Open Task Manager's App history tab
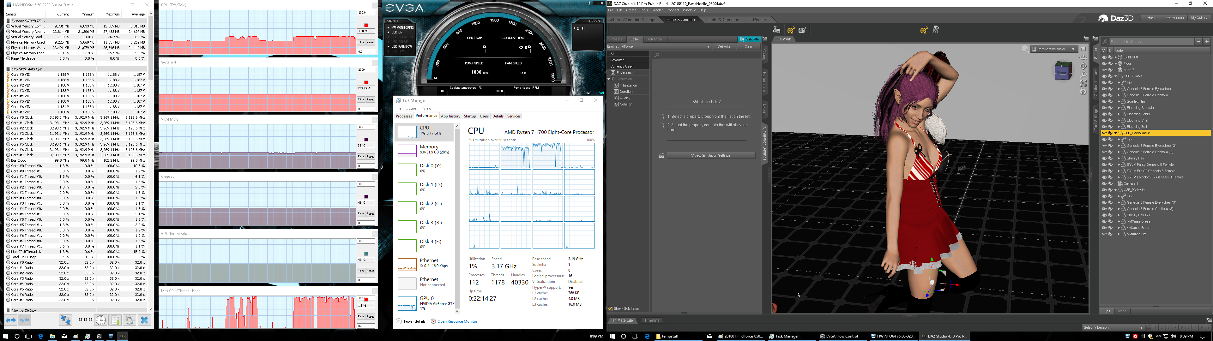1213x341 pixels. point(450,116)
